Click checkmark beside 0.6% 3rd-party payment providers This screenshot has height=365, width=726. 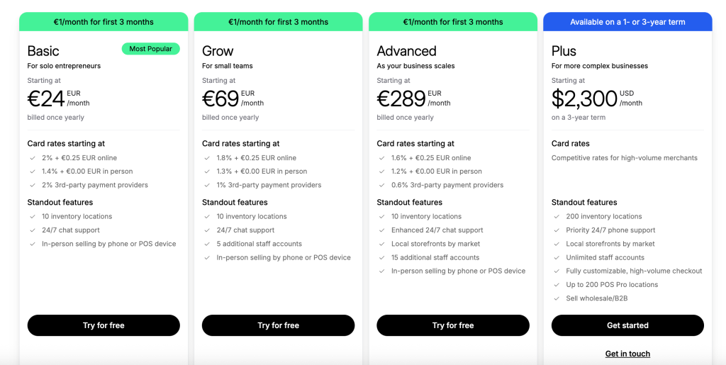pyautogui.click(x=382, y=185)
